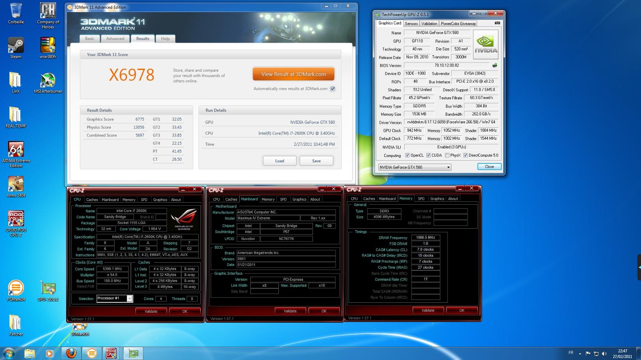Switch to the Advanced tab in 3DMark 11
Viewport: 641px width, 360px height.
coord(115,39)
